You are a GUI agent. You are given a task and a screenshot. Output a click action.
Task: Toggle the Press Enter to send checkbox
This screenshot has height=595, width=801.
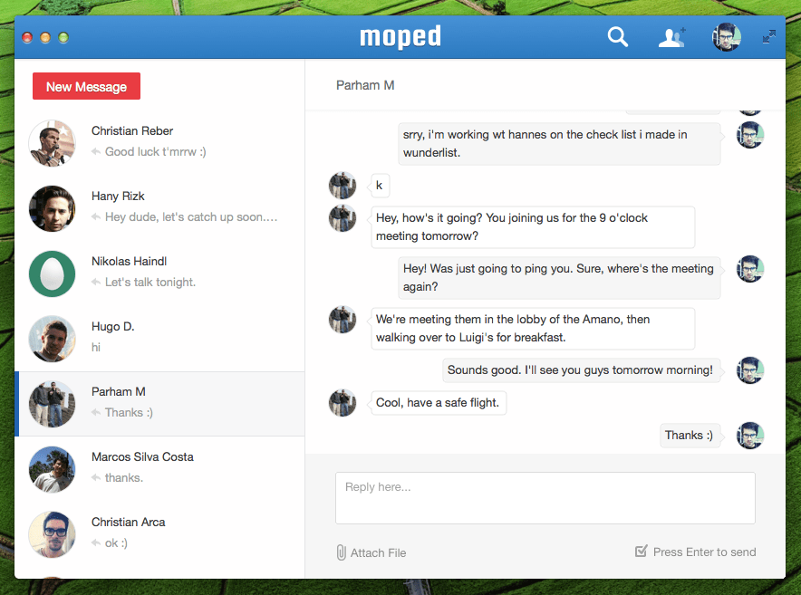tap(642, 552)
